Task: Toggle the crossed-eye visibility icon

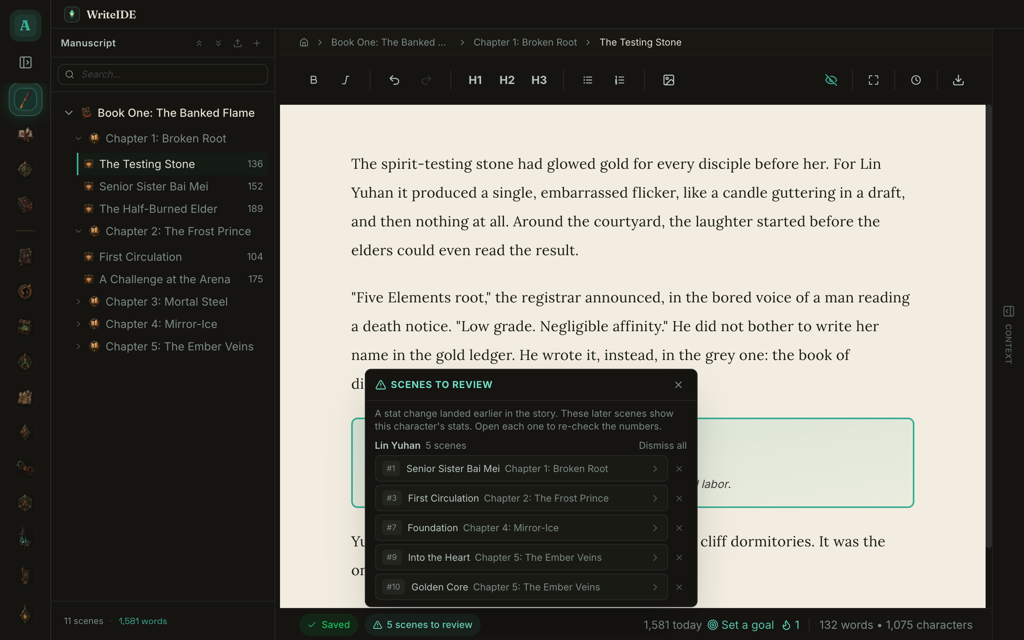Action: point(831,80)
